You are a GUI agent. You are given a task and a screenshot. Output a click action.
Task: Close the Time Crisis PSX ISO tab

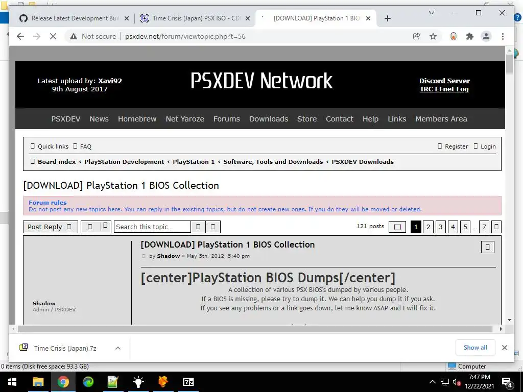pyautogui.click(x=248, y=18)
